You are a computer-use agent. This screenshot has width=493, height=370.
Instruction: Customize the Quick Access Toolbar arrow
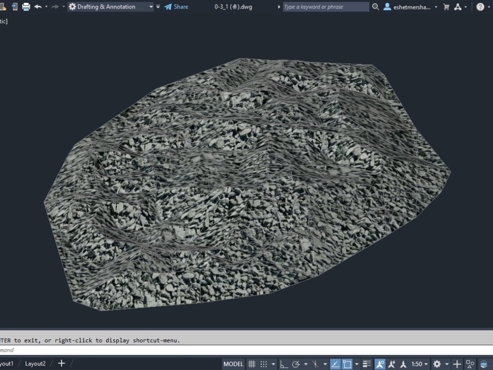[158, 6]
